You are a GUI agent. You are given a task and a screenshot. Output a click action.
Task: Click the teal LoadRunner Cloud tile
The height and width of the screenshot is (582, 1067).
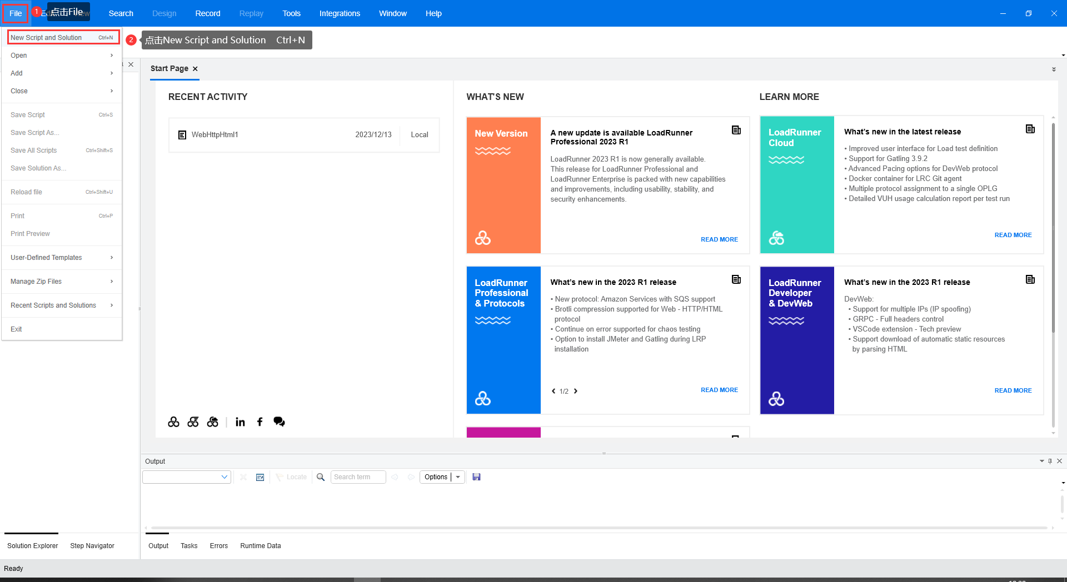click(797, 185)
